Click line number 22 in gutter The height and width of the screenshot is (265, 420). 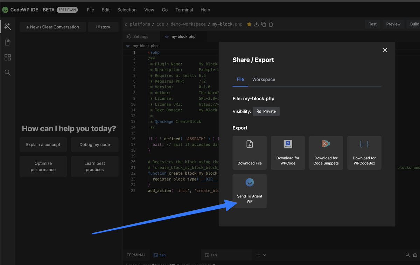[133, 173]
